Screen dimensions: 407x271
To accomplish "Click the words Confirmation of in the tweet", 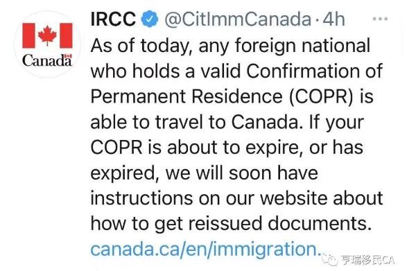I will 315,71.
